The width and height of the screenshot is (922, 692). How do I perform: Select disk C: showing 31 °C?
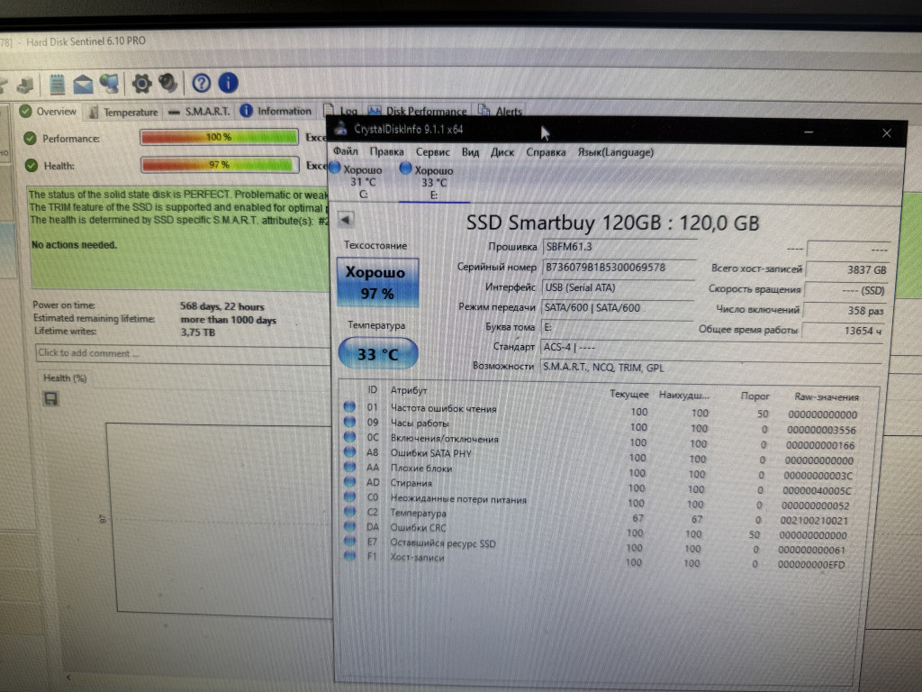(362, 181)
